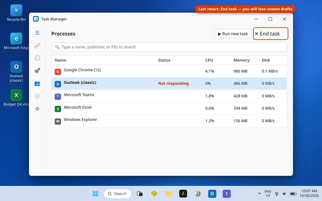Click the 986 MB memory value

pyautogui.click(x=240, y=71)
